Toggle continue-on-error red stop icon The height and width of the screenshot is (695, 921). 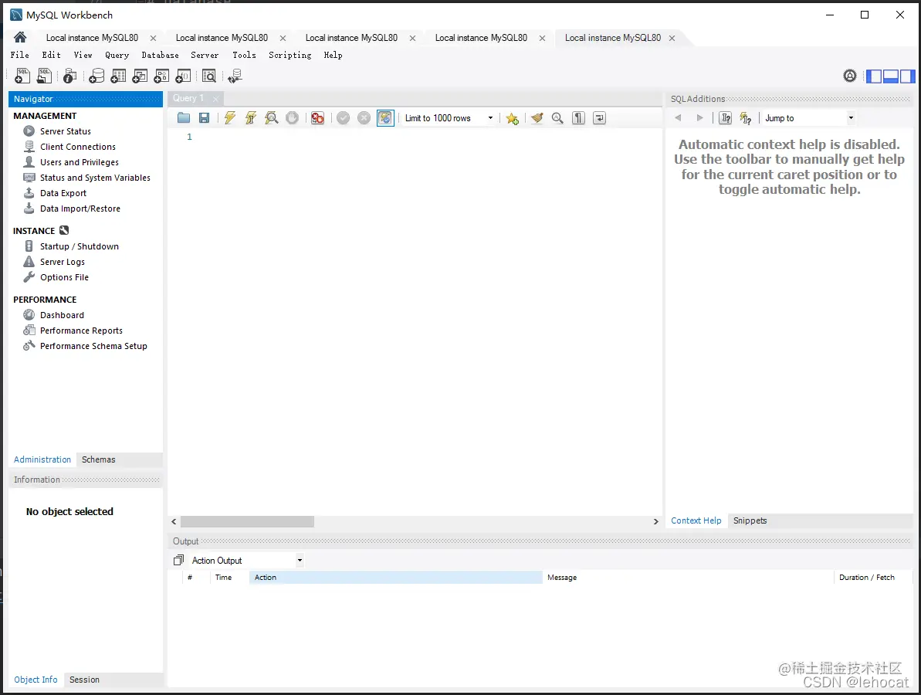tap(318, 118)
